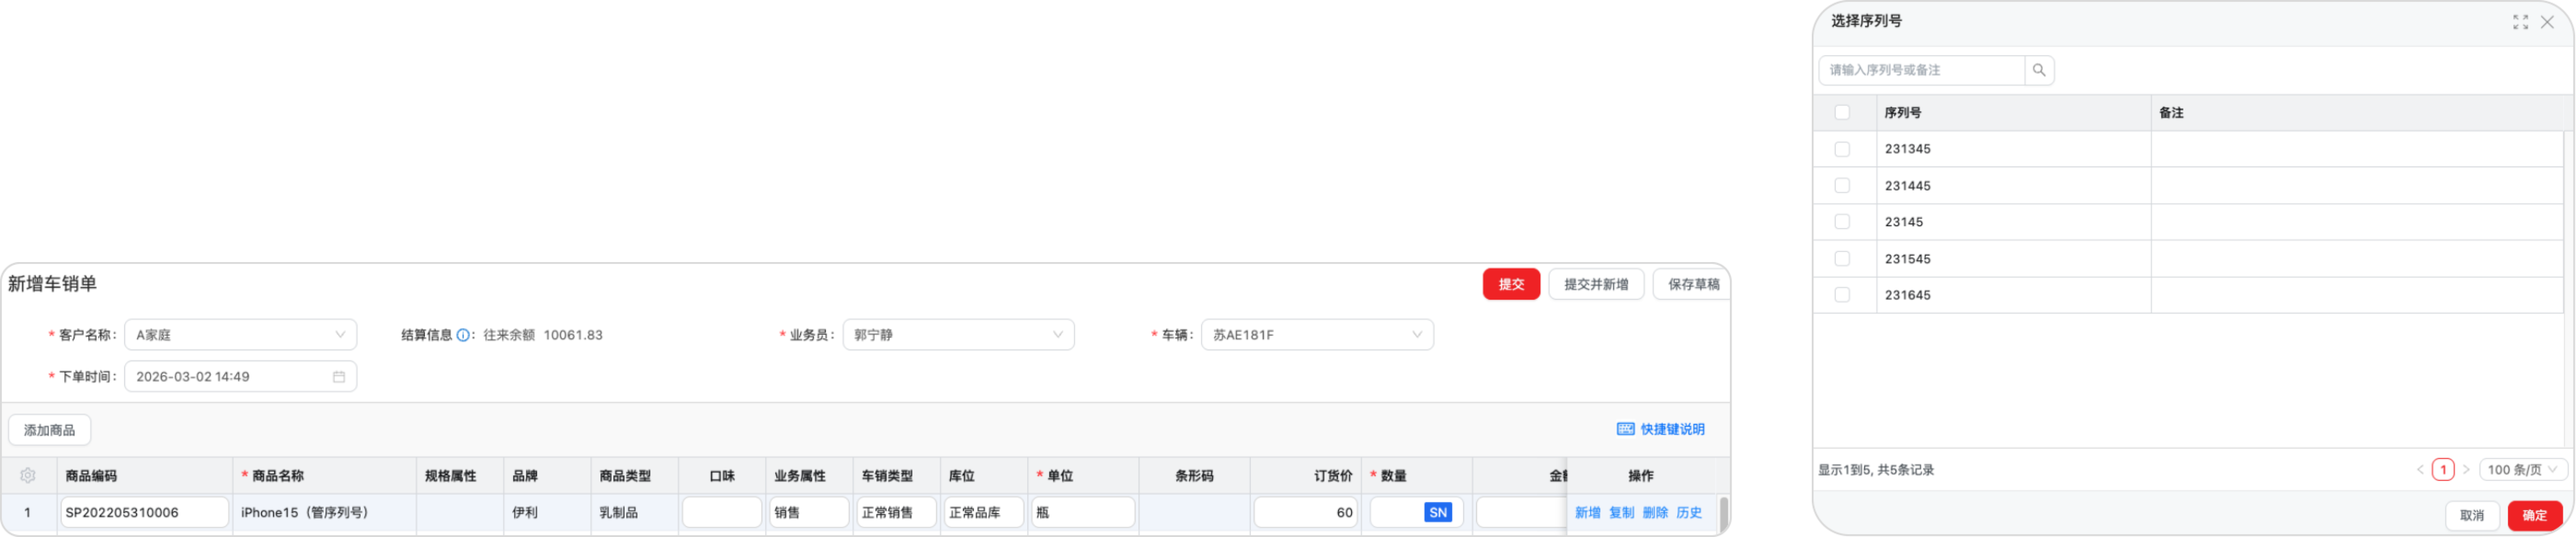The width and height of the screenshot is (2576, 537).
Task: Click the search magnifier icon in serial dialog
Action: 2039,70
